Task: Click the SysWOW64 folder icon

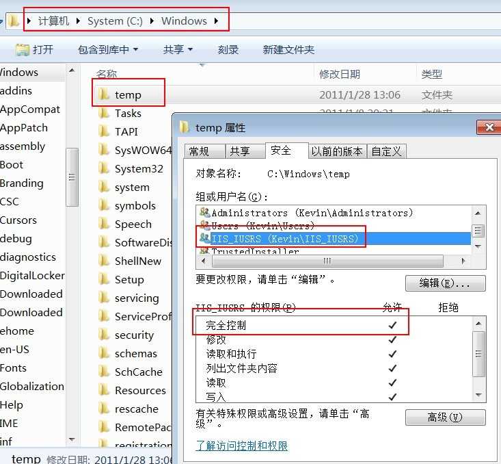Action: [x=104, y=150]
